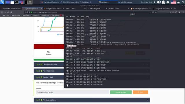
Task: Click the lock screen padlock icon
Action: click(178, 2)
